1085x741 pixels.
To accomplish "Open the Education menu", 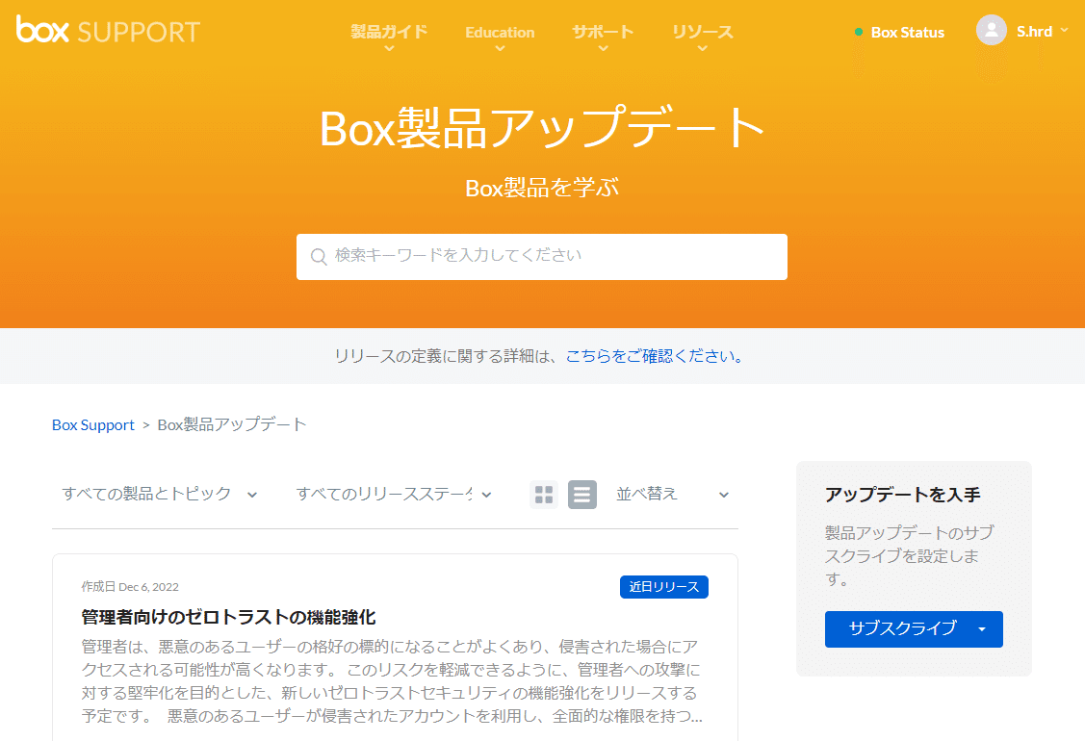I will [x=500, y=32].
